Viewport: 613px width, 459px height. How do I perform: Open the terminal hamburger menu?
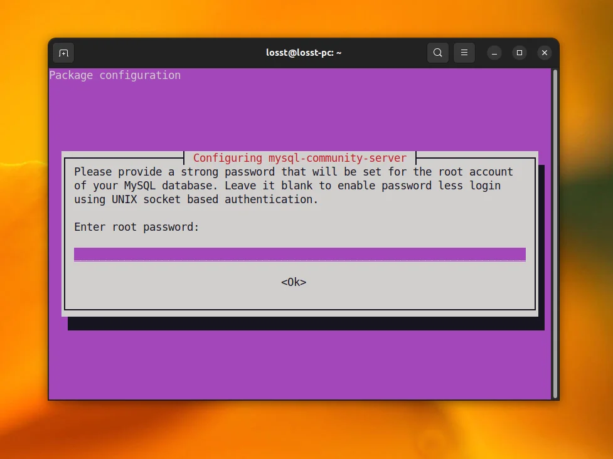(464, 53)
